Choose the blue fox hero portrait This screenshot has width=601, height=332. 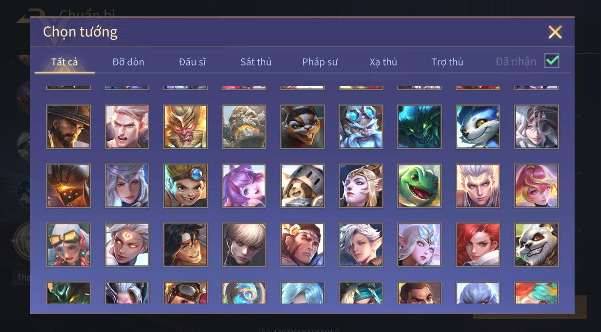tap(478, 127)
